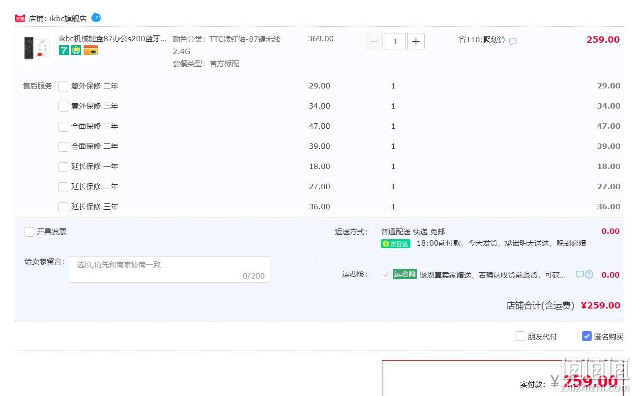The width and height of the screenshot is (634, 396).
Task: Click the 实付款 label
Action: pos(533,384)
